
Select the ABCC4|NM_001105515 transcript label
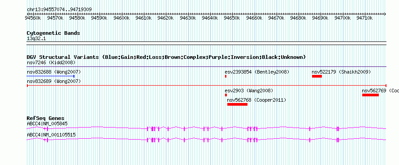tap(51, 135)
